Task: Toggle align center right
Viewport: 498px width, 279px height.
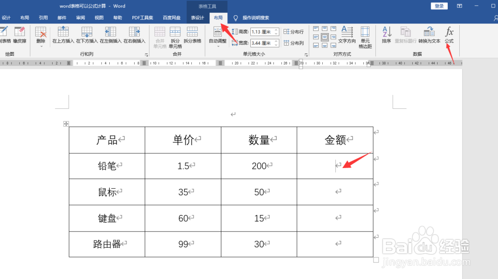Action: tap(333, 37)
